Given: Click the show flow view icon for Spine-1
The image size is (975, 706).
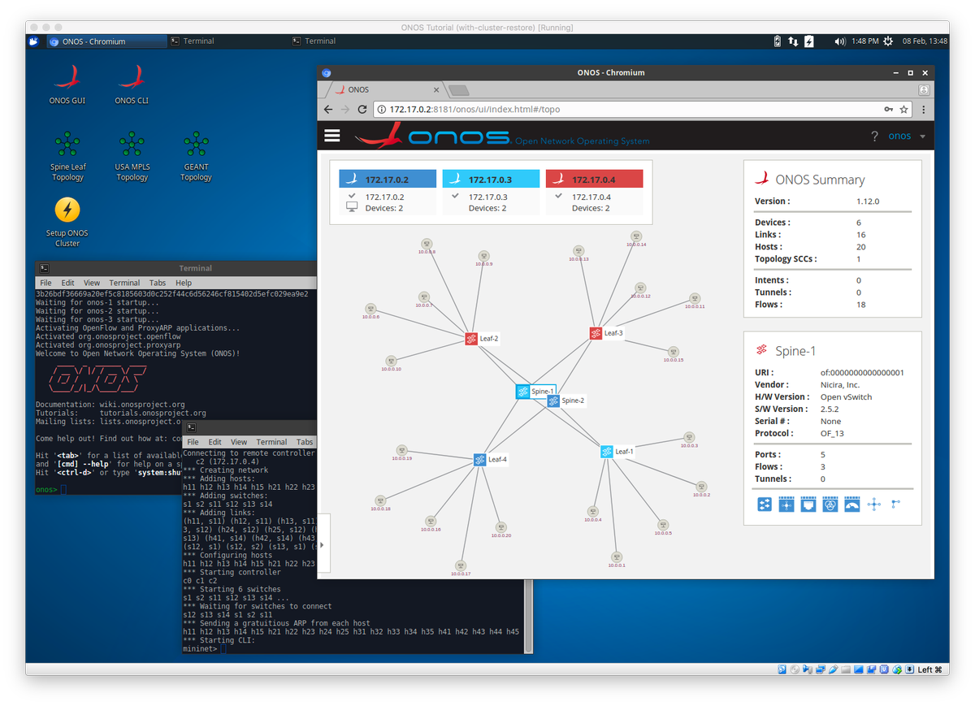Looking at the screenshot, I should (786, 505).
